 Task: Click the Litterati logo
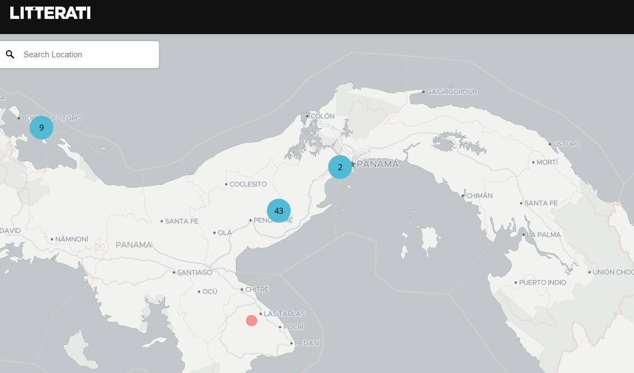coord(50,13)
